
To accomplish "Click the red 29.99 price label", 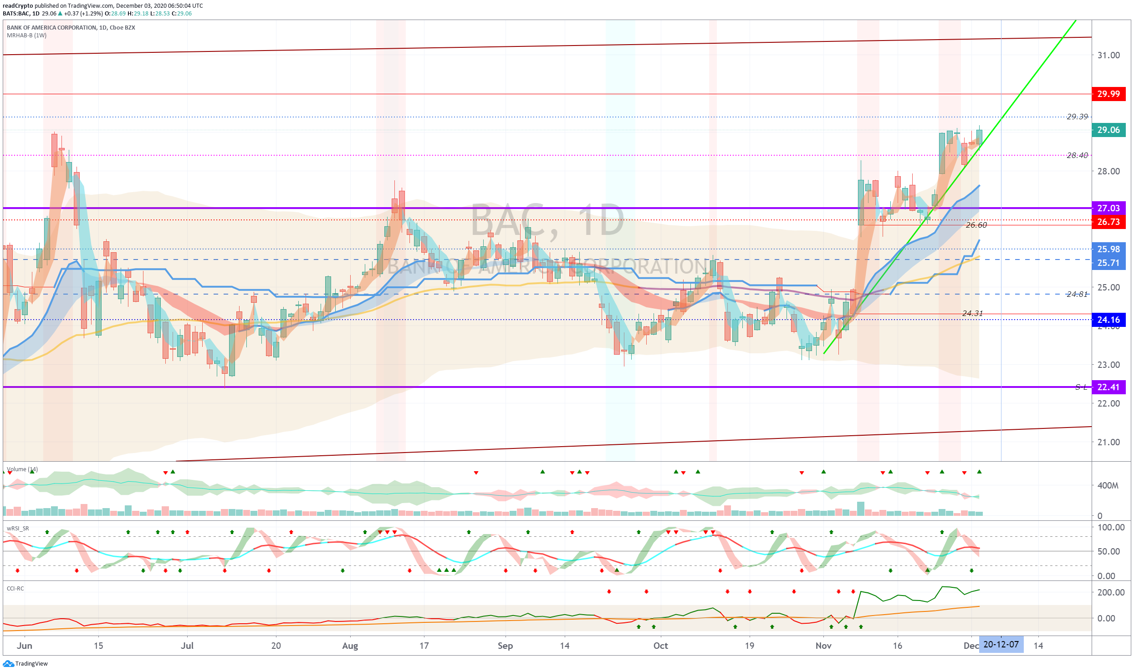I will [x=1108, y=94].
